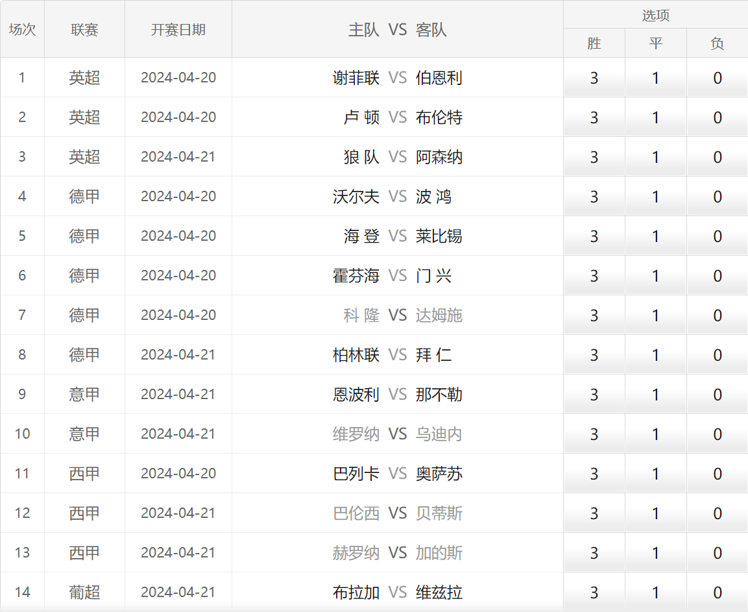The image size is (748, 612).
Task: Select draw option 1 for 狼队 VS 阿森纳
Action: click(655, 157)
